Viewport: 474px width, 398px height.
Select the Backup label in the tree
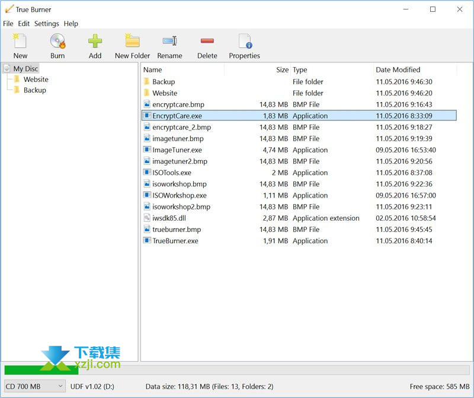click(35, 90)
